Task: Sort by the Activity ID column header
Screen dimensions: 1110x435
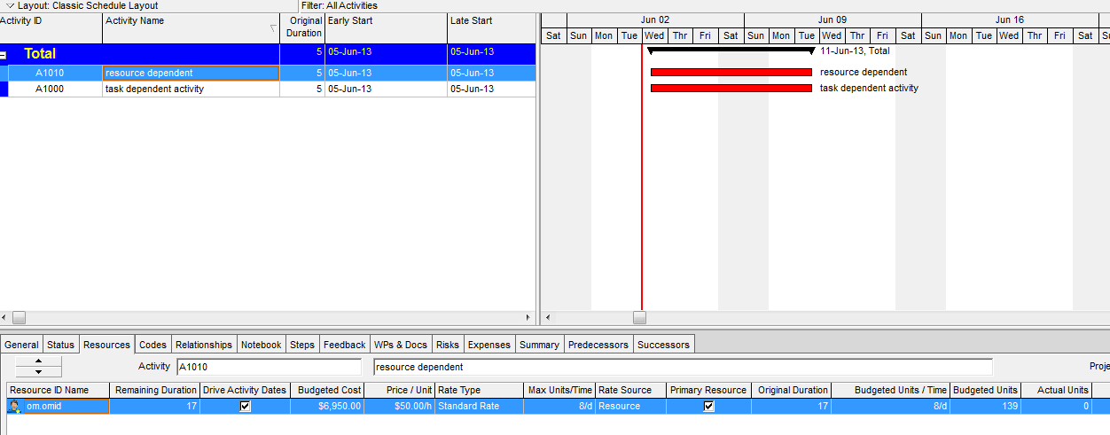Action: (x=51, y=28)
